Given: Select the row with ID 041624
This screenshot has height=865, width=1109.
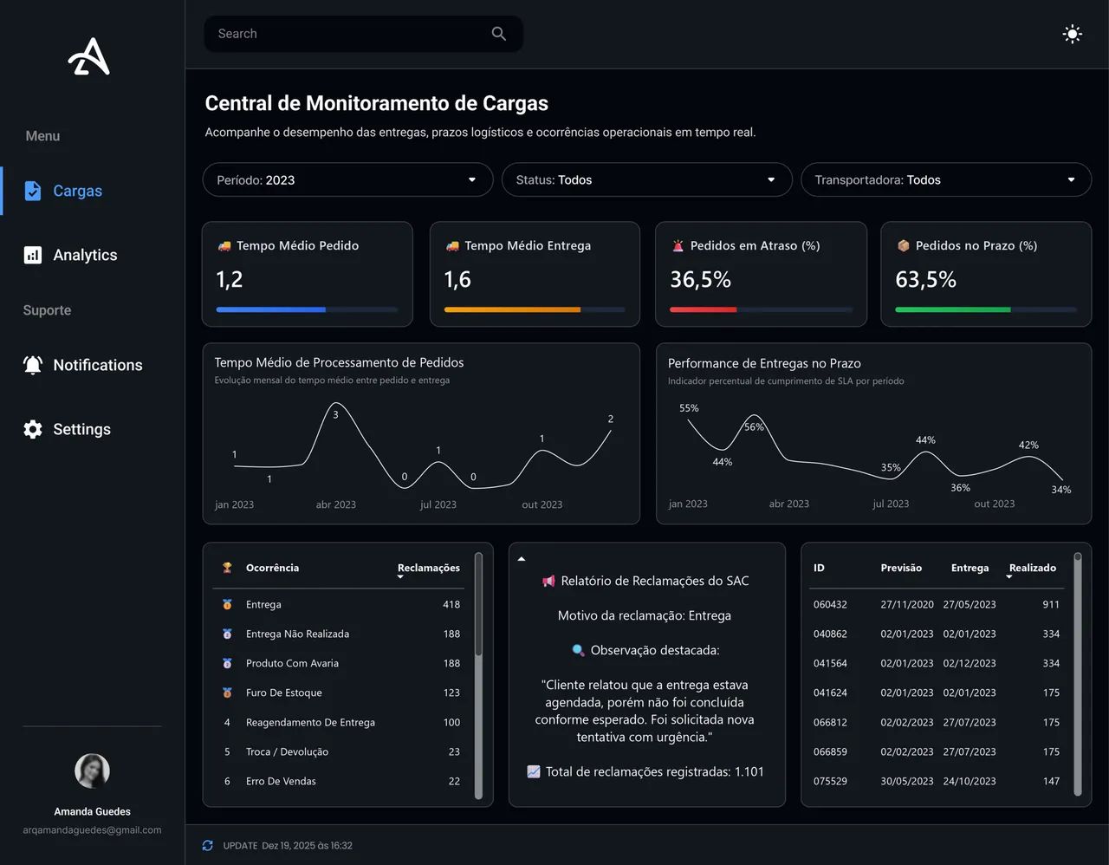Looking at the screenshot, I should pos(937,693).
